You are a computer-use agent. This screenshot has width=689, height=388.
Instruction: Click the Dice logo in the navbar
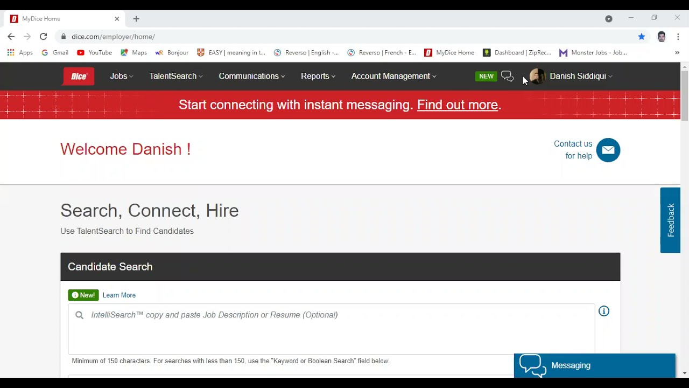[x=79, y=77]
